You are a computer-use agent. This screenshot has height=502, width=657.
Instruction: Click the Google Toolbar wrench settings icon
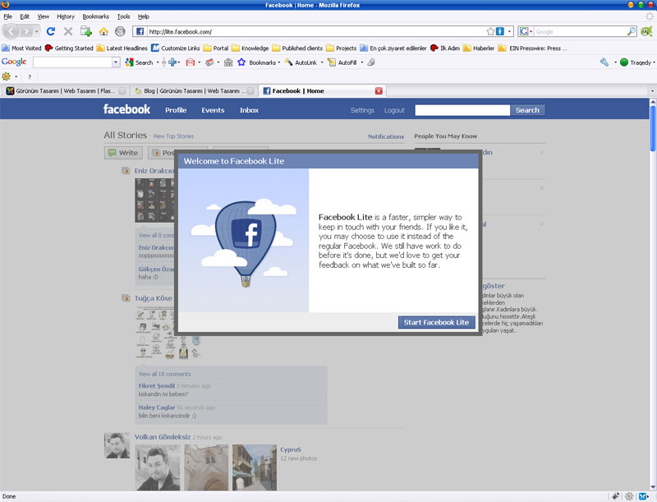click(604, 62)
